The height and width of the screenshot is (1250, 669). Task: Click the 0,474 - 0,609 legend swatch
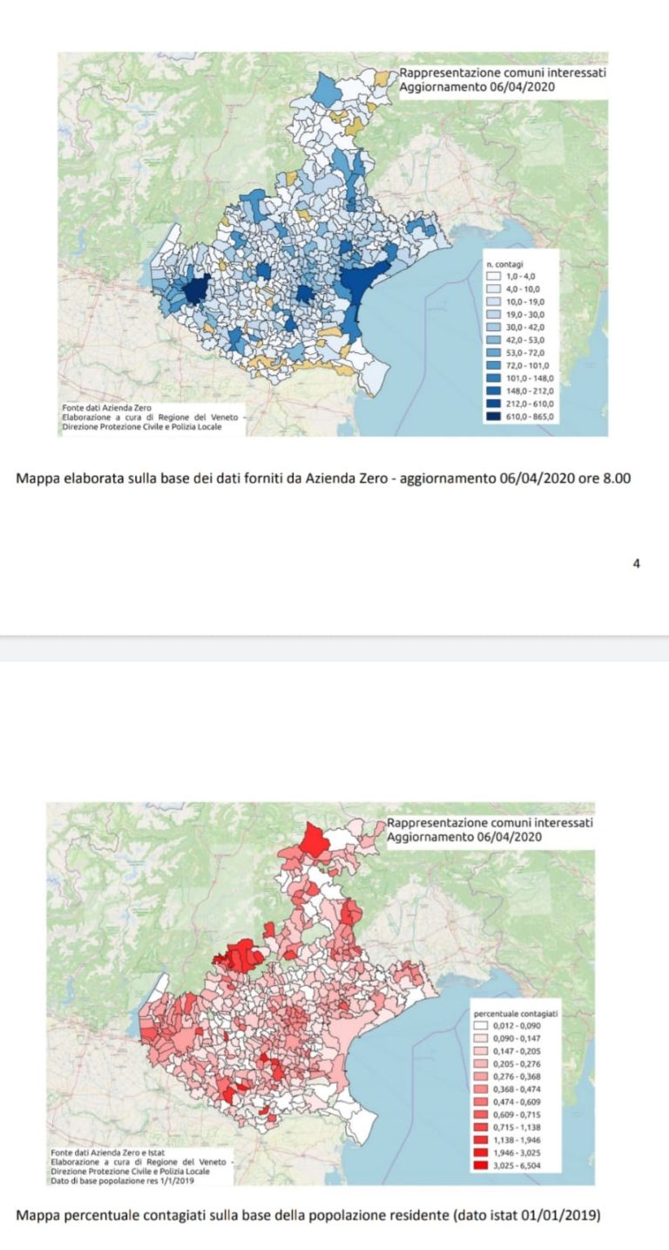point(482,1103)
